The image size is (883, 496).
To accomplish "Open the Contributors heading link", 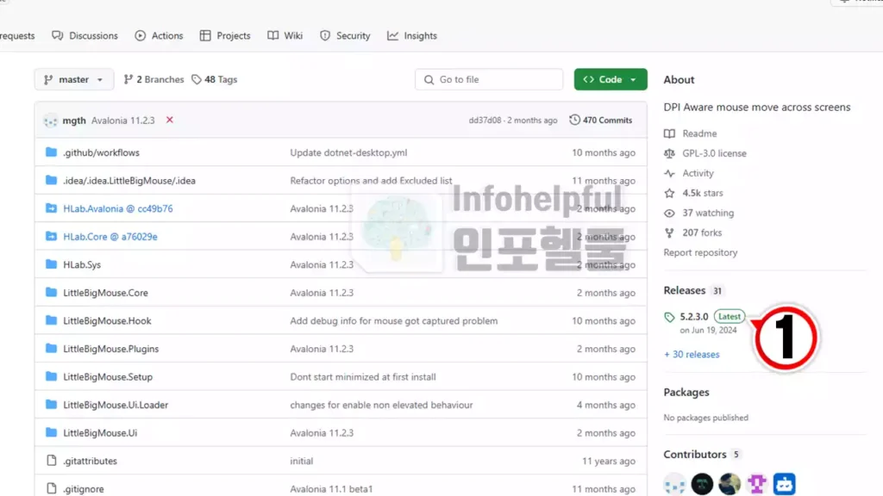I will tap(695, 455).
